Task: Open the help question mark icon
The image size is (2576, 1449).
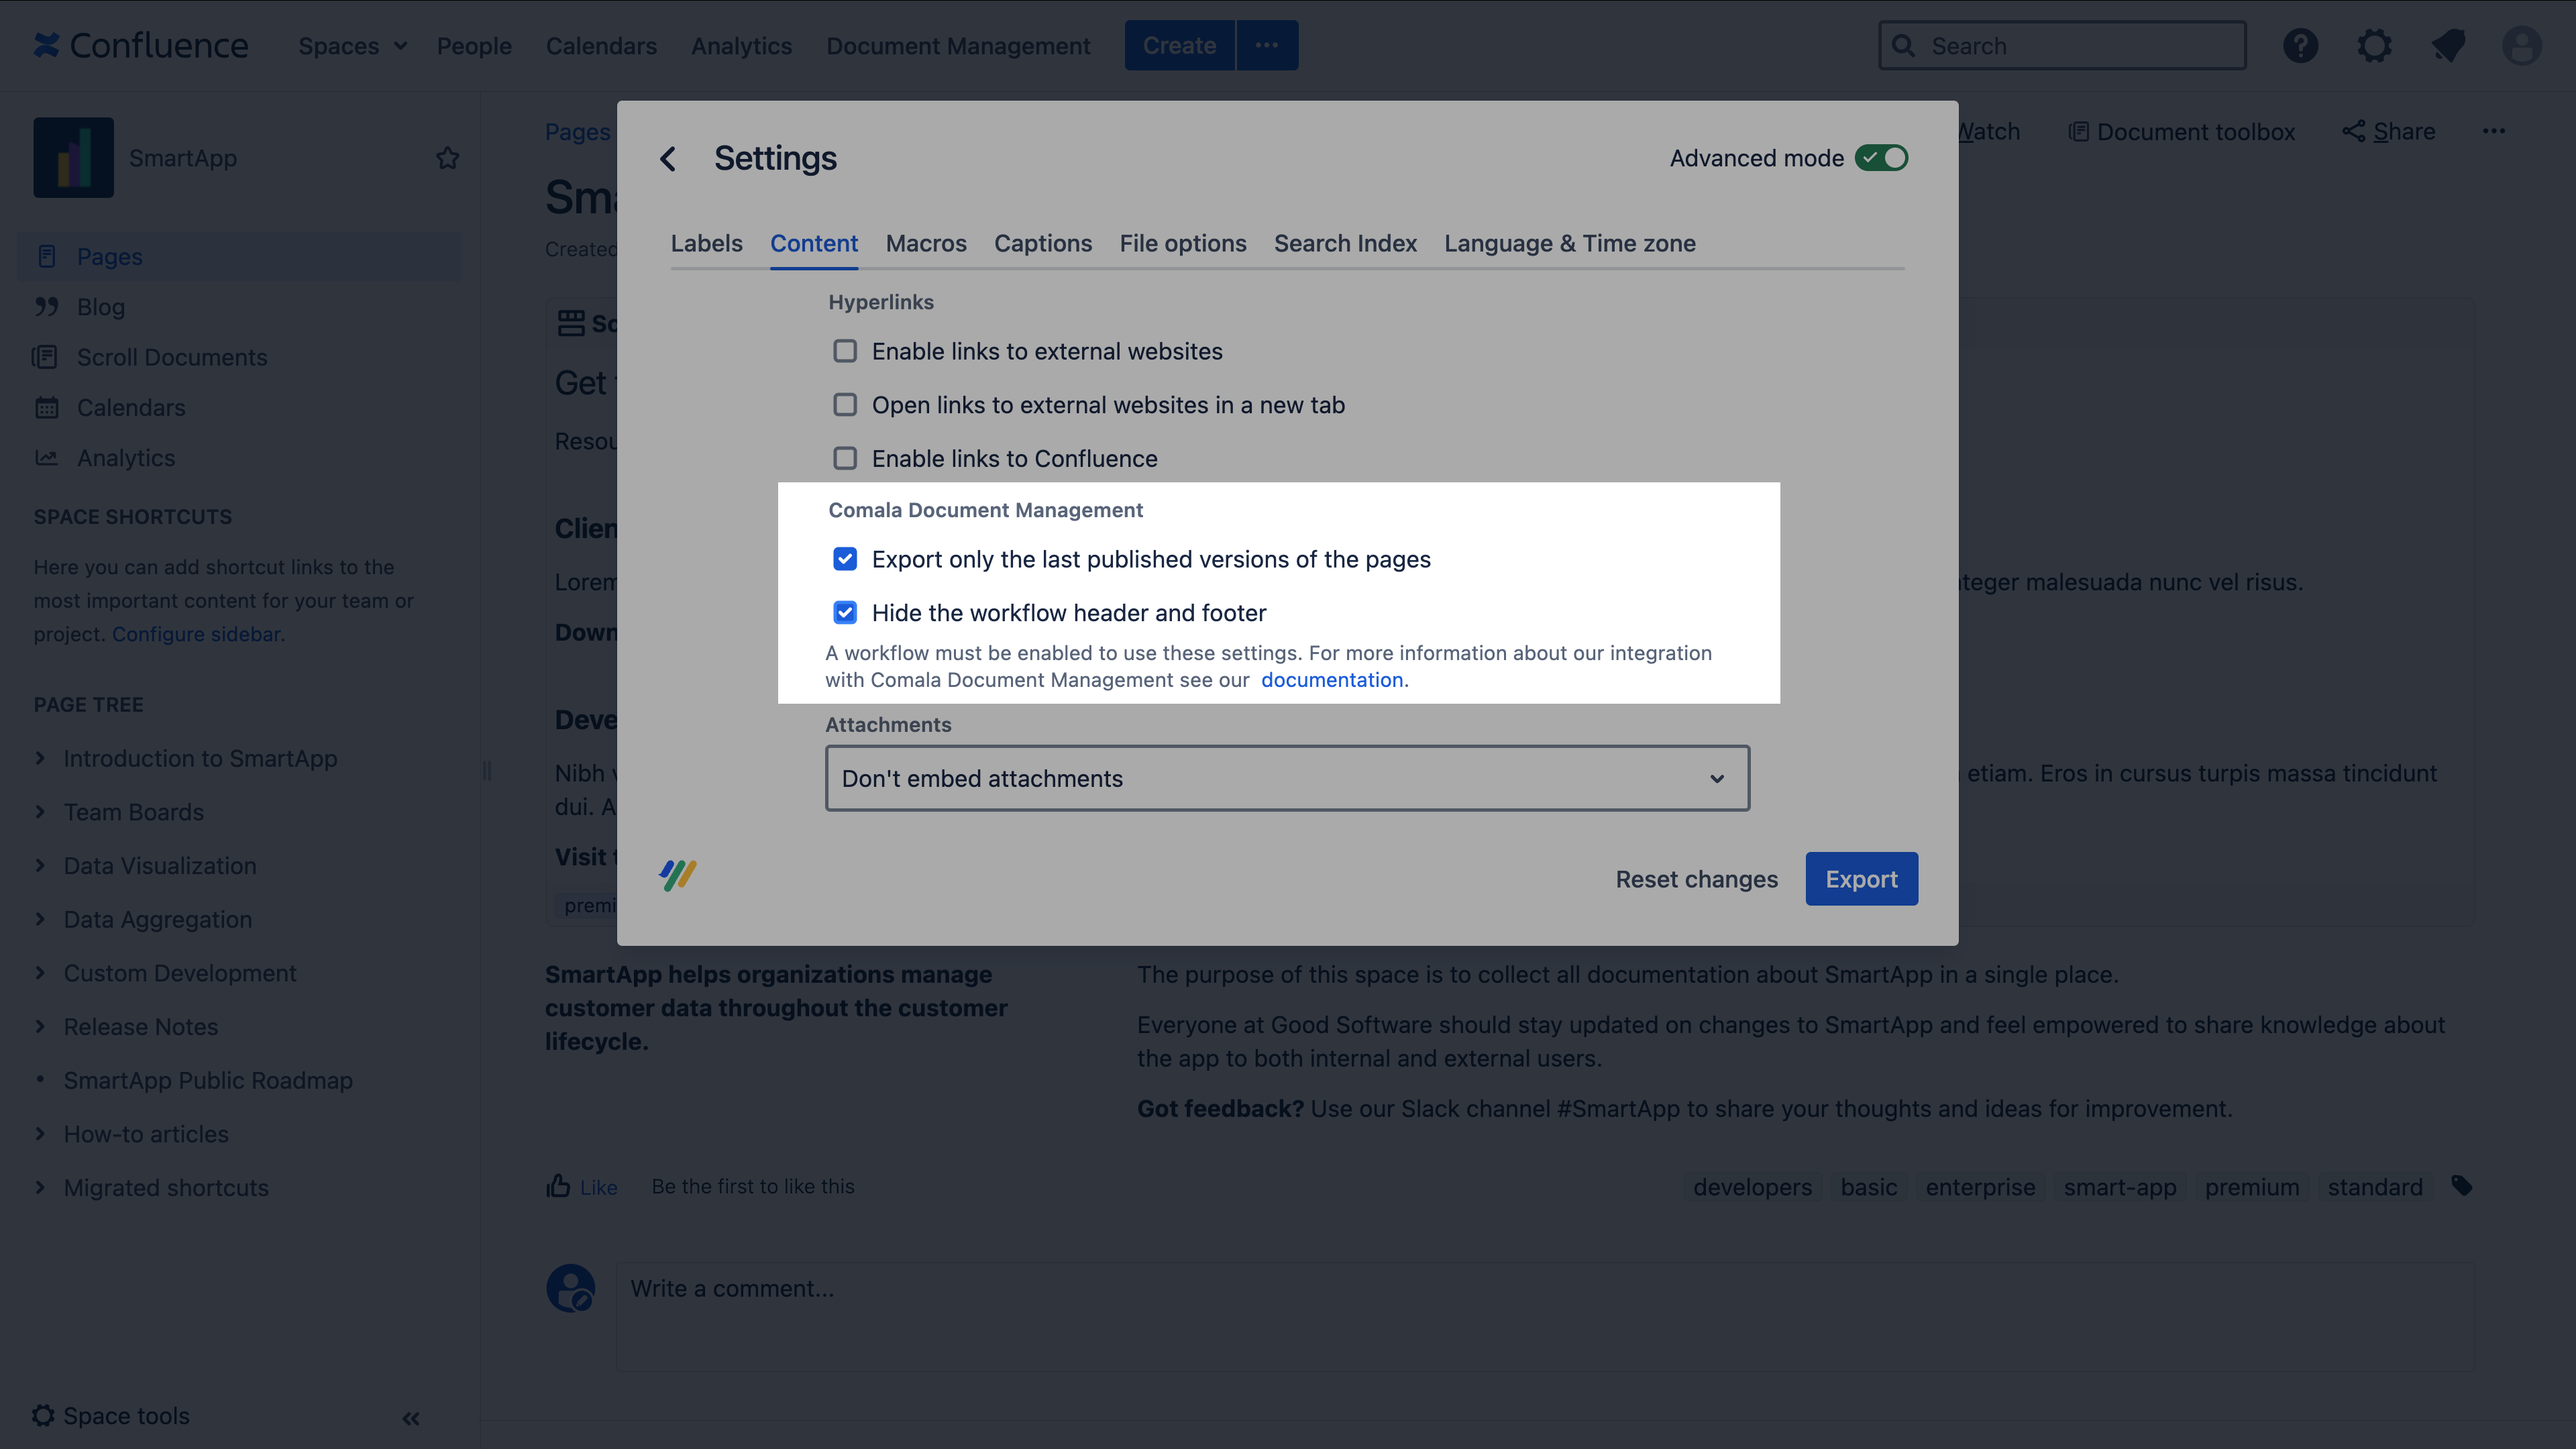Action: point(2300,46)
